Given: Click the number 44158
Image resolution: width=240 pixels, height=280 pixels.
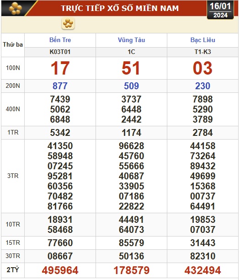Looking at the screenshot, I should click(203, 146).
